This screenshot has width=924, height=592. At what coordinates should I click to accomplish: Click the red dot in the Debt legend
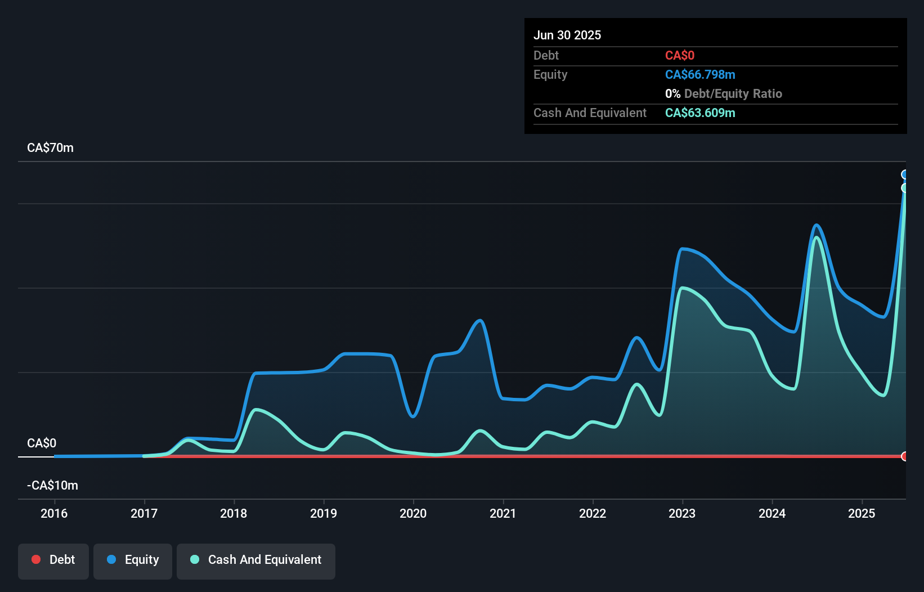coord(36,559)
